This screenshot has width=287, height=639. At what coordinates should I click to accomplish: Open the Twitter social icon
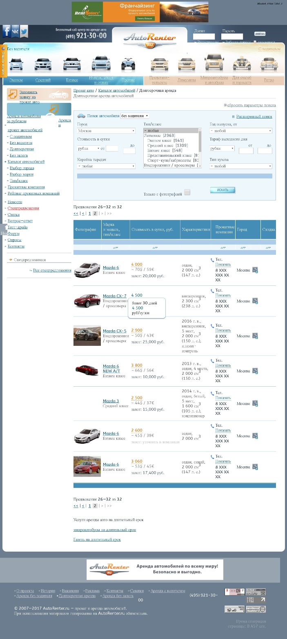[24, 31]
